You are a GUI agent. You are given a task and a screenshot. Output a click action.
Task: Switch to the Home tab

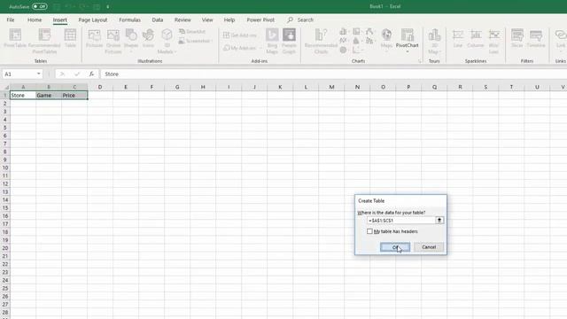click(35, 19)
